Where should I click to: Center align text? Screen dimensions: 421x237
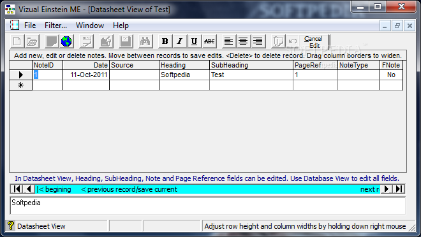point(243,41)
